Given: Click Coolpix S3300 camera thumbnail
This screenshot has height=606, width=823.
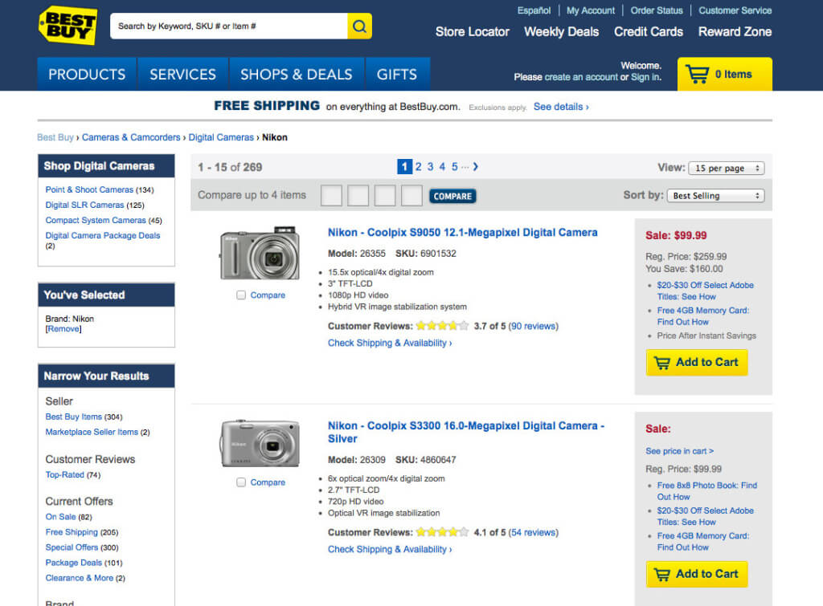Looking at the screenshot, I should 260,444.
